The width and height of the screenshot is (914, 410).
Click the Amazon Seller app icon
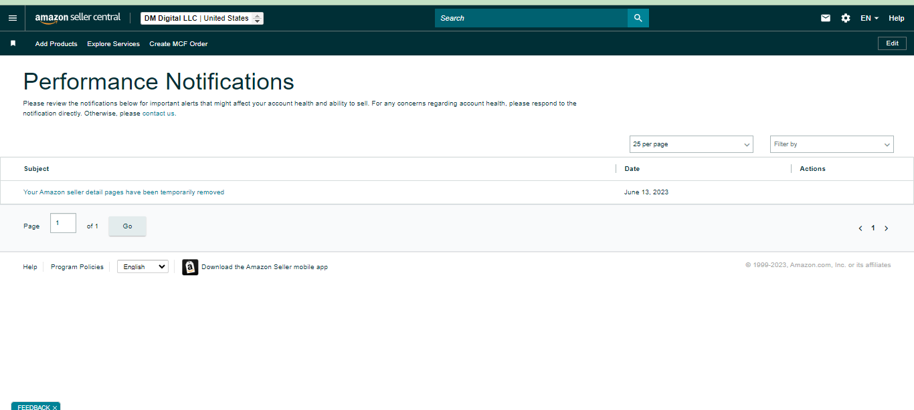[x=190, y=267]
